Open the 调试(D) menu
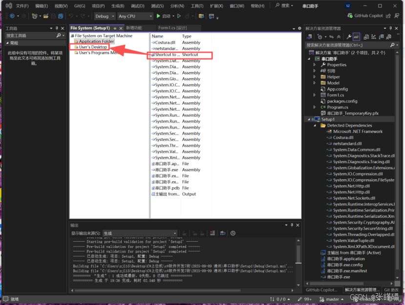 137,6
